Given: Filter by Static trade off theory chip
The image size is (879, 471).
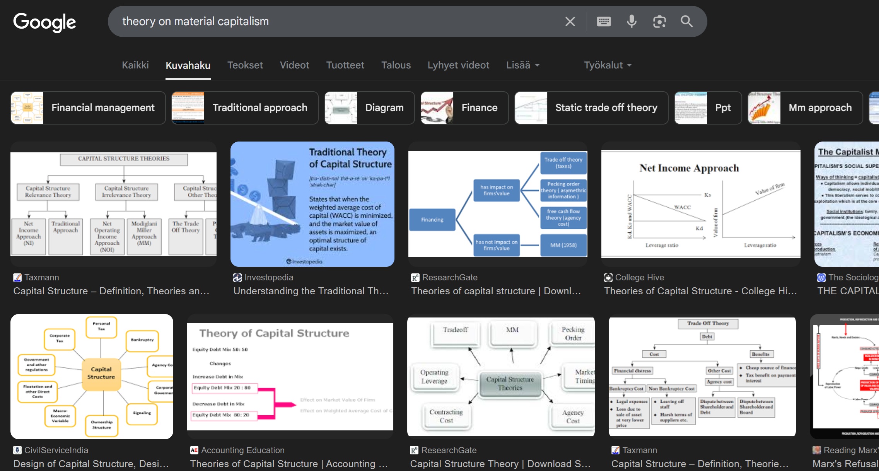Looking at the screenshot, I should [592, 108].
